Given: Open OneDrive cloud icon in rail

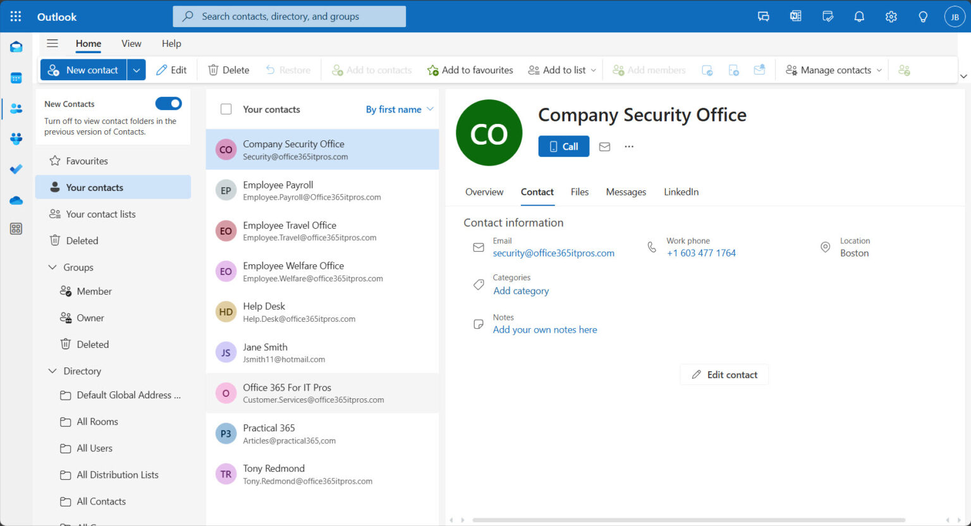Looking at the screenshot, I should pos(16,200).
